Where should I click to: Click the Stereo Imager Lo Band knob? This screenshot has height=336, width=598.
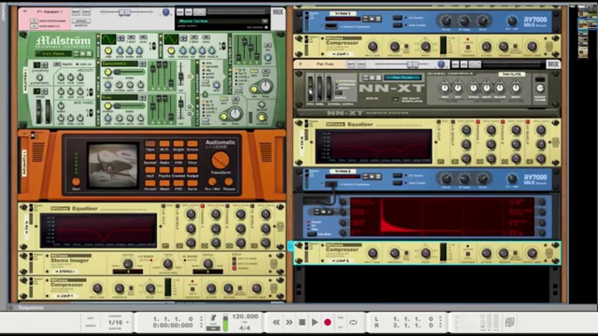point(128,263)
